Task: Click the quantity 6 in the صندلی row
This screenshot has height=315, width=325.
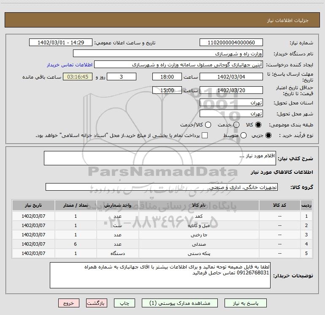Action: [x=76, y=244]
